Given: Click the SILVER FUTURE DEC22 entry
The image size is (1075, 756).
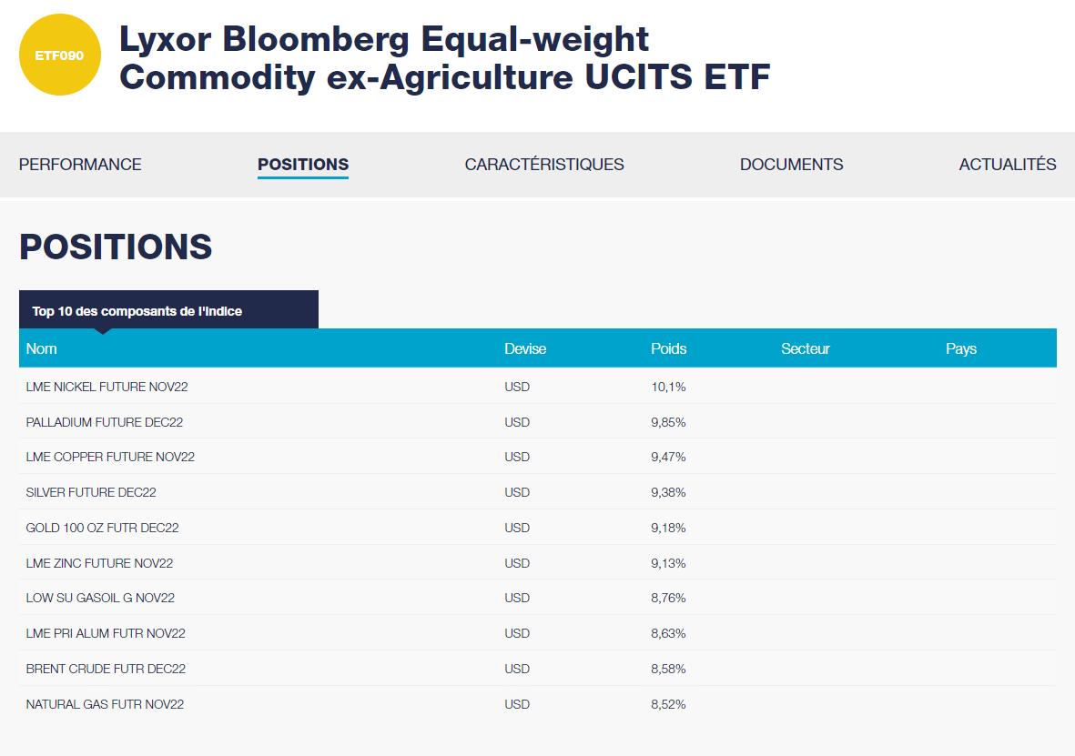Looking at the screenshot, I should (x=91, y=492).
